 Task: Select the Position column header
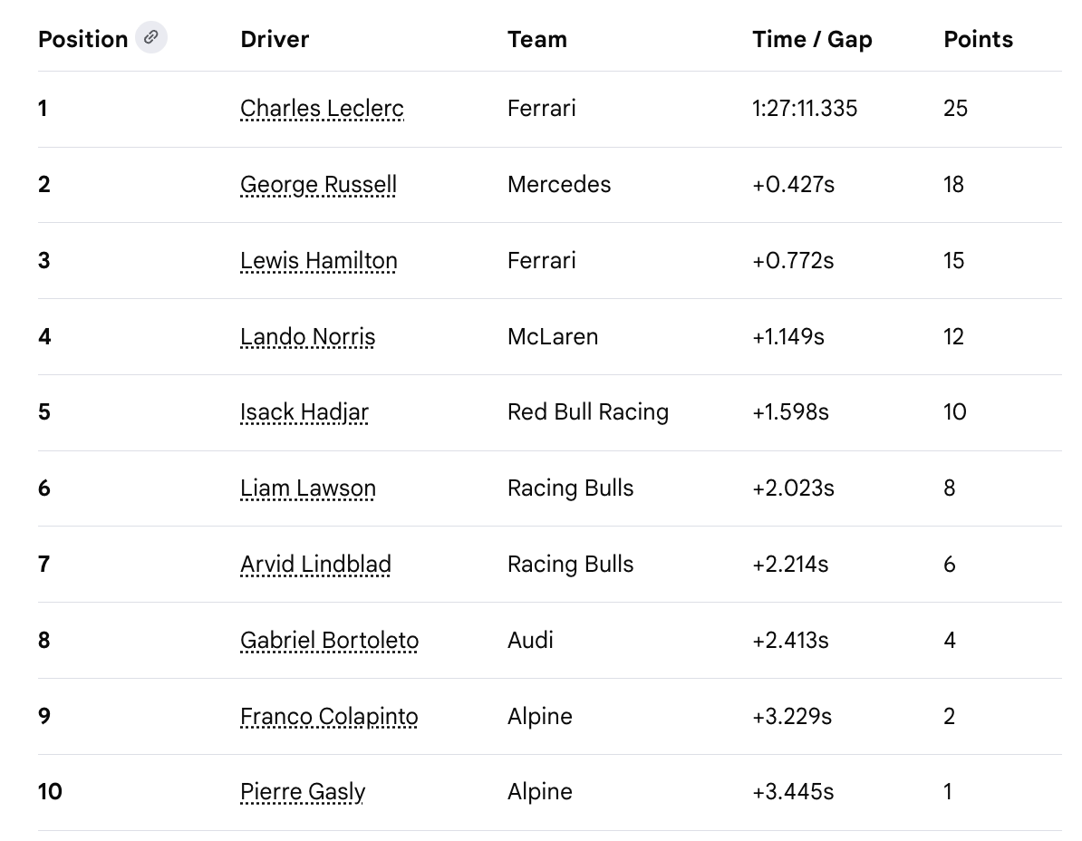tap(82, 39)
